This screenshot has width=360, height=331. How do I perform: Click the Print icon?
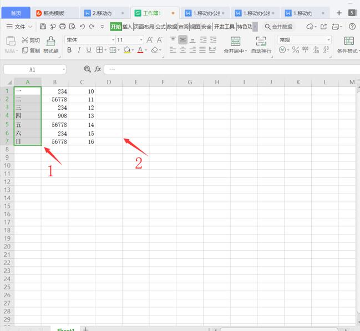(x=63, y=27)
